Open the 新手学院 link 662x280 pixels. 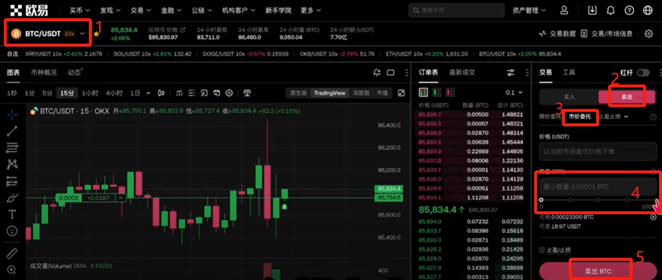tap(278, 10)
